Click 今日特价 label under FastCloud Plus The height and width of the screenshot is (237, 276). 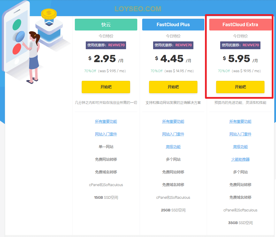pos(173,36)
